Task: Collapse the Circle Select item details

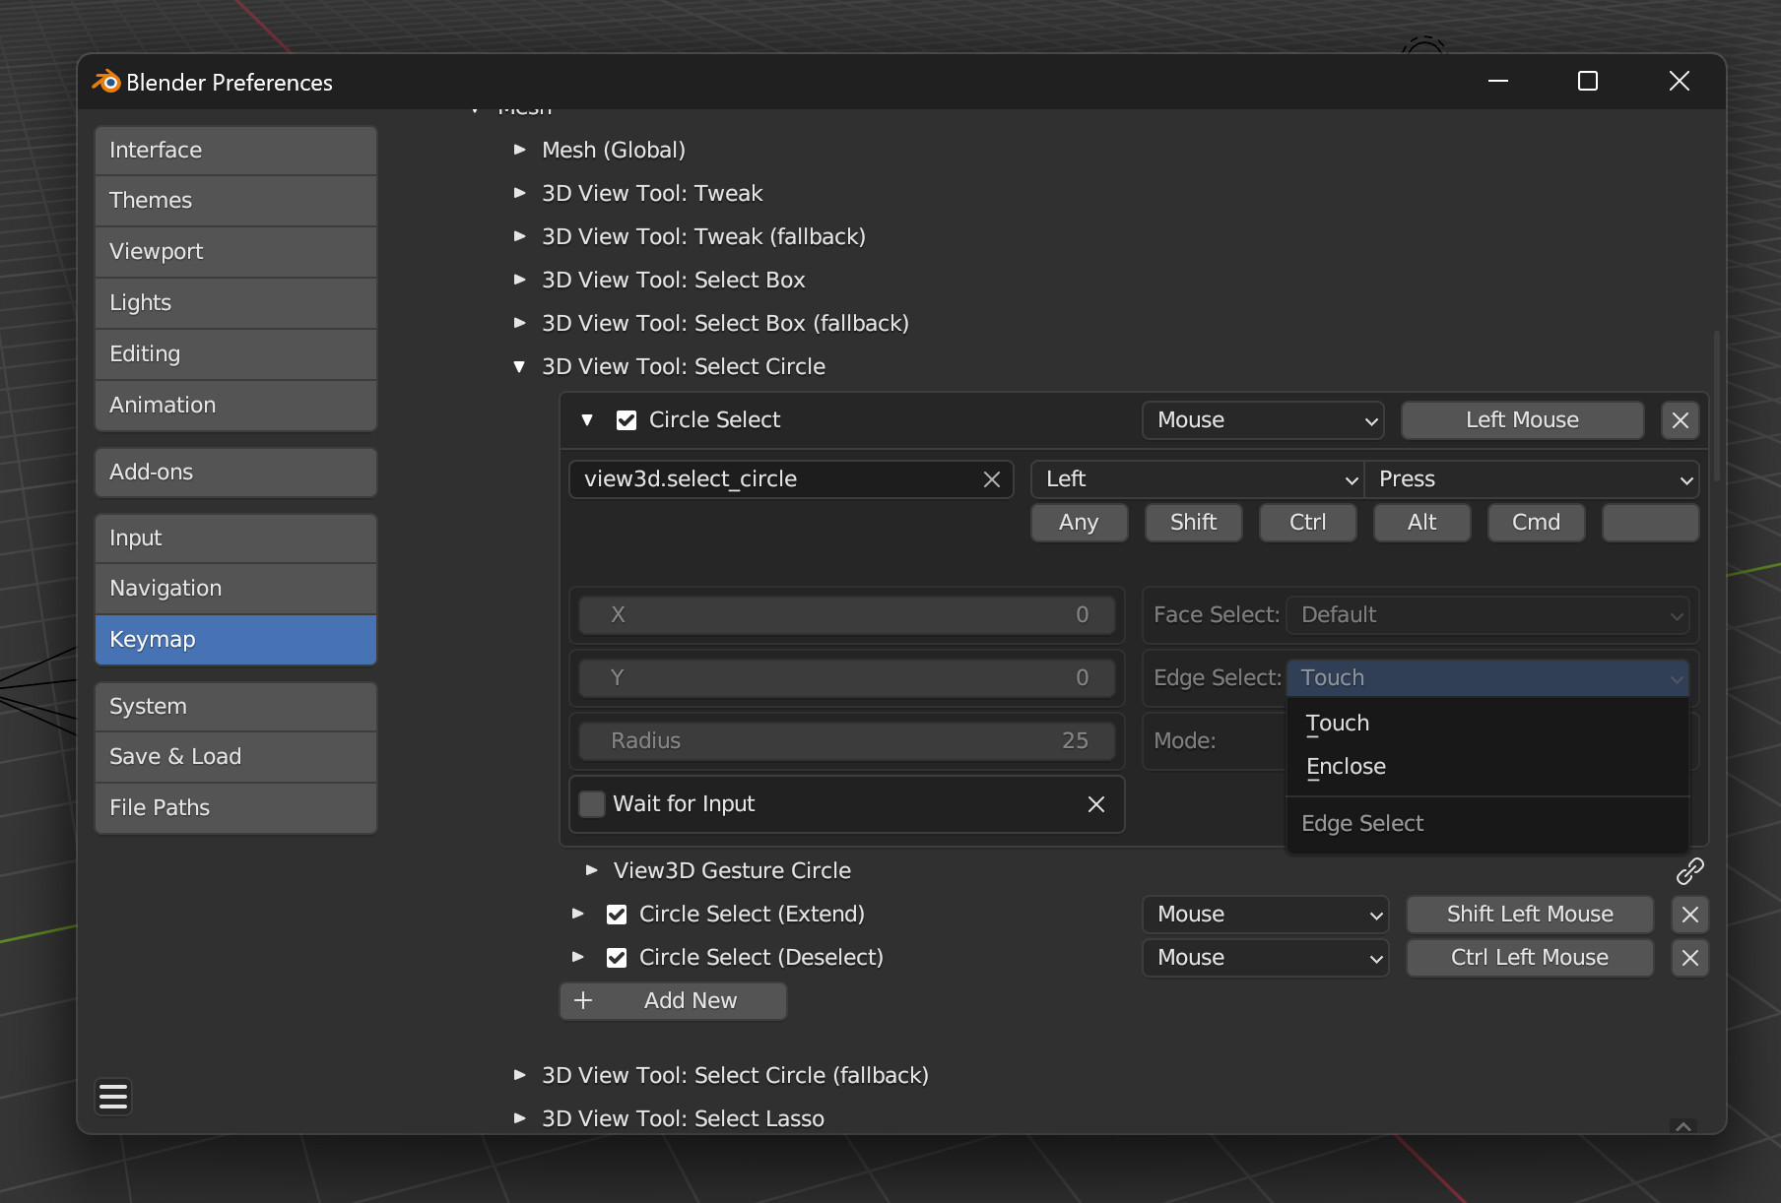Action: pyautogui.click(x=587, y=420)
